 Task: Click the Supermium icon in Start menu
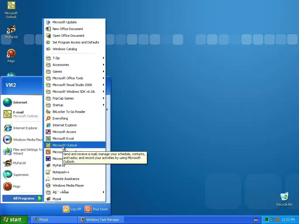[7, 175]
